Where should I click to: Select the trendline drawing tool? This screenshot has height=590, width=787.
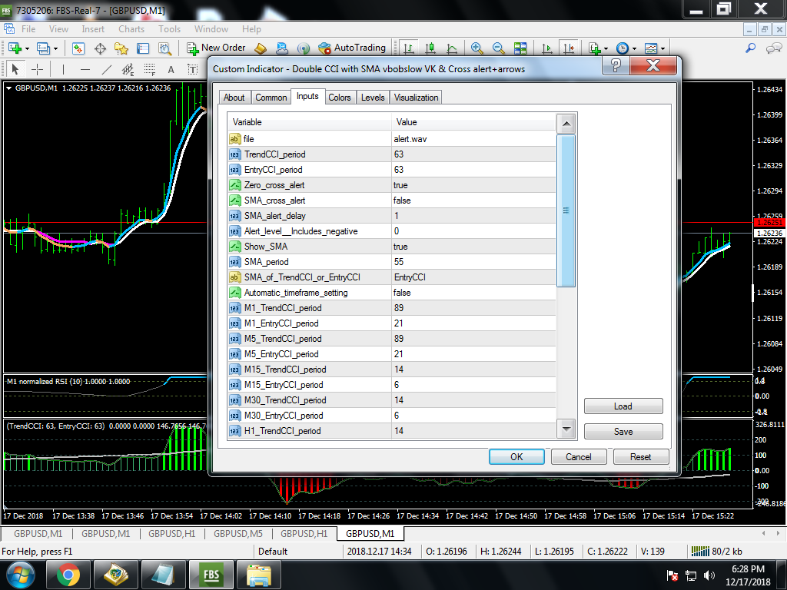pyautogui.click(x=106, y=69)
